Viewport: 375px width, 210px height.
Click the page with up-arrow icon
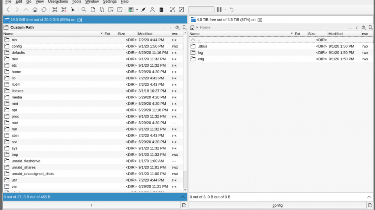click(111, 10)
